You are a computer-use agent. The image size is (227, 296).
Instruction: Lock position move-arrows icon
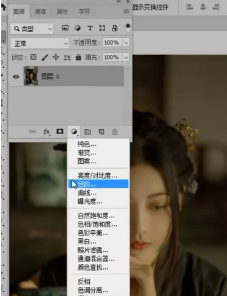tap(56, 57)
